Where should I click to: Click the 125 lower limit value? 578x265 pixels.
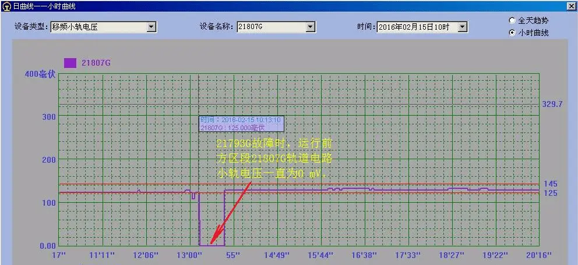(x=550, y=193)
